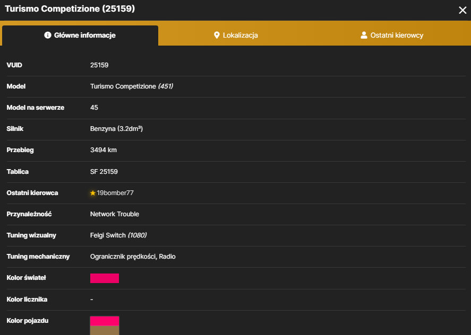
Task: Click the mileage value 3494 km
Action: (x=104, y=150)
